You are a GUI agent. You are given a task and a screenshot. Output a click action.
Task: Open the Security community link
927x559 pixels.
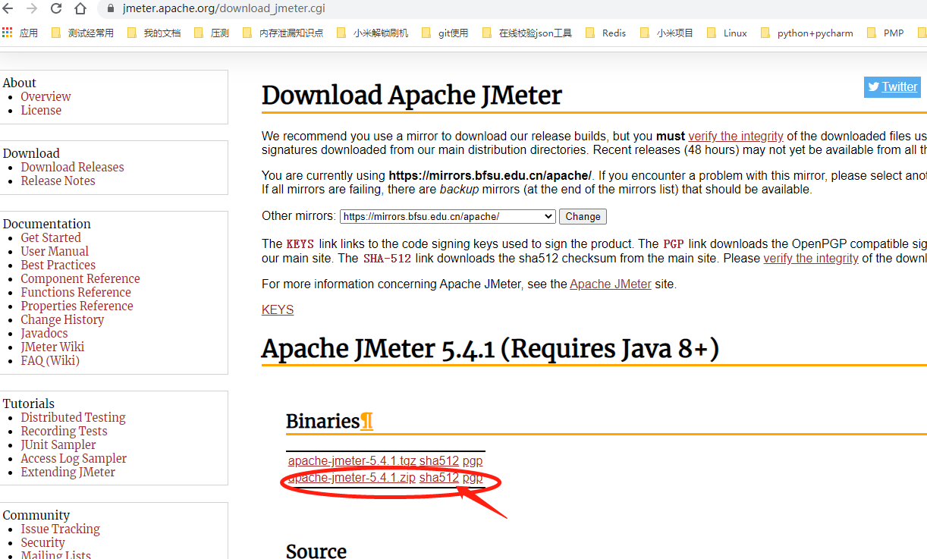[x=42, y=542]
